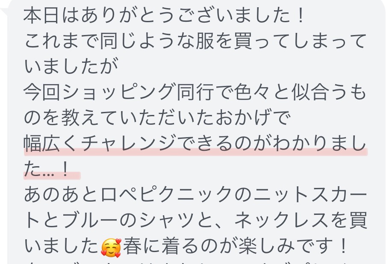Click the pink underline beneath た…！
Viewport: 389px width, 264px height.
point(52,176)
